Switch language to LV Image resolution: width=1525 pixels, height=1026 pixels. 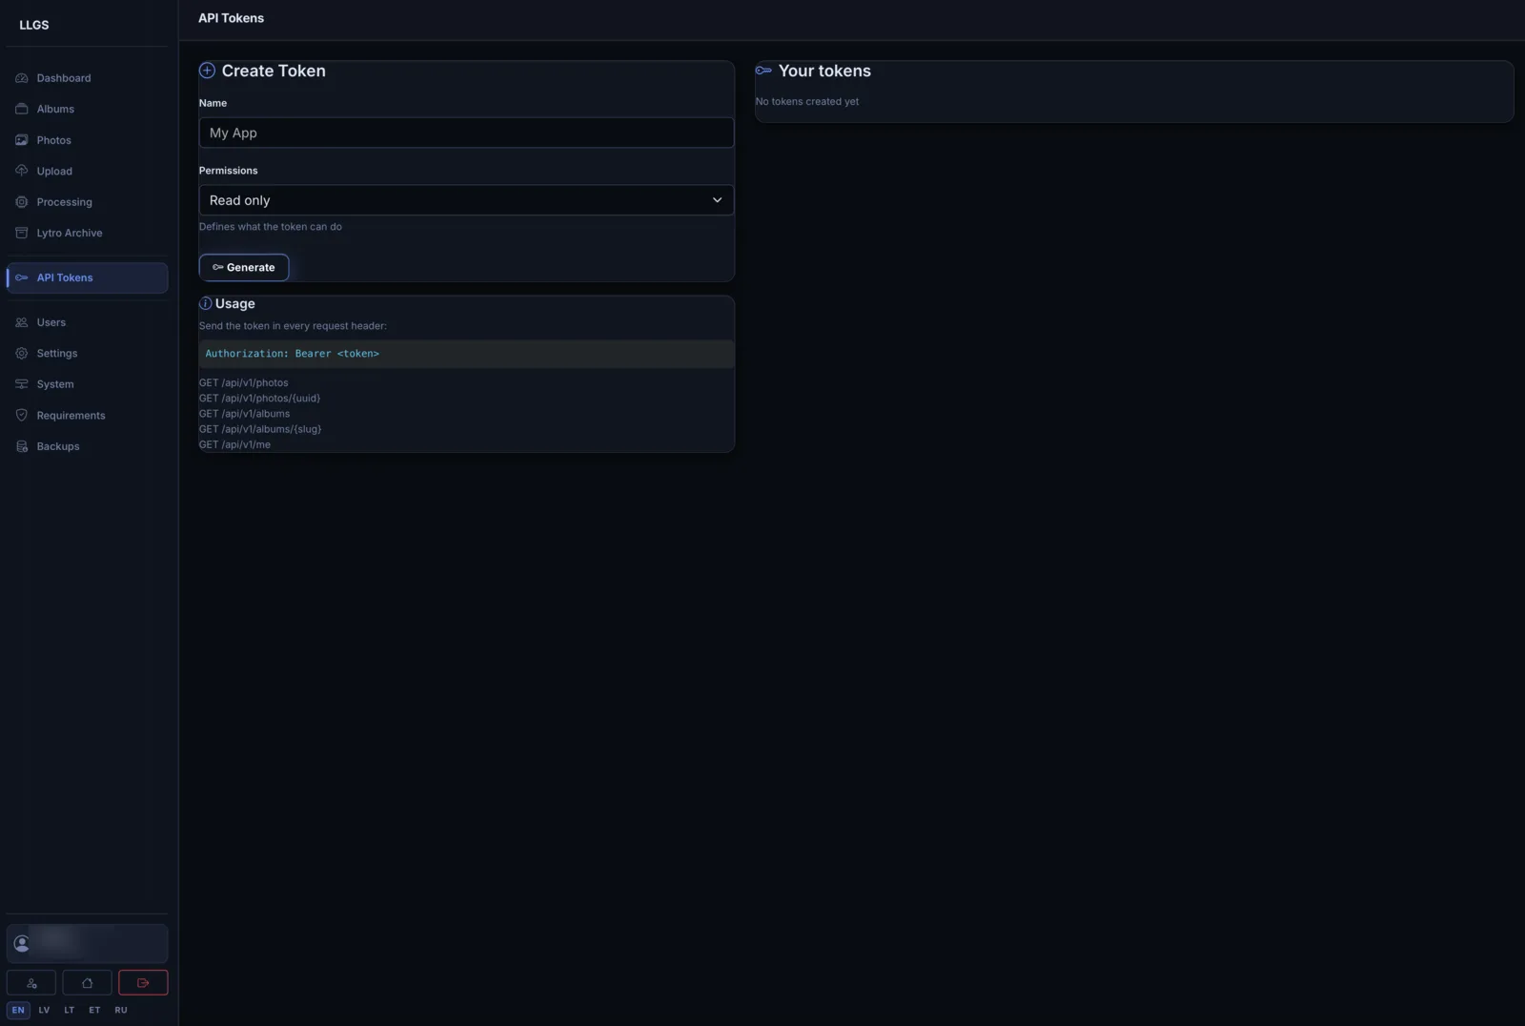click(x=44, y=1010)
